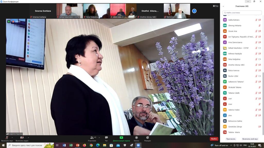This screenshot has height=148, width=264.
Task: Click the Найти участника search field
Action: point(242,13)
